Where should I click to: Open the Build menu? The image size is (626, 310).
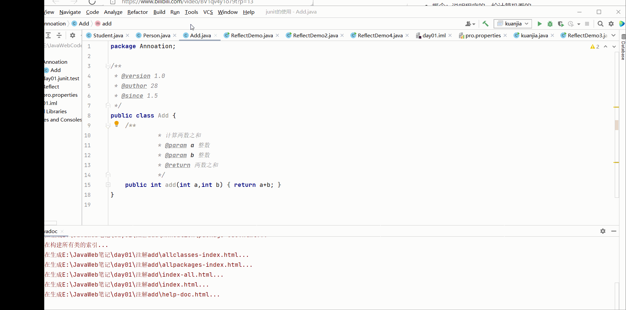pos(159,12)
